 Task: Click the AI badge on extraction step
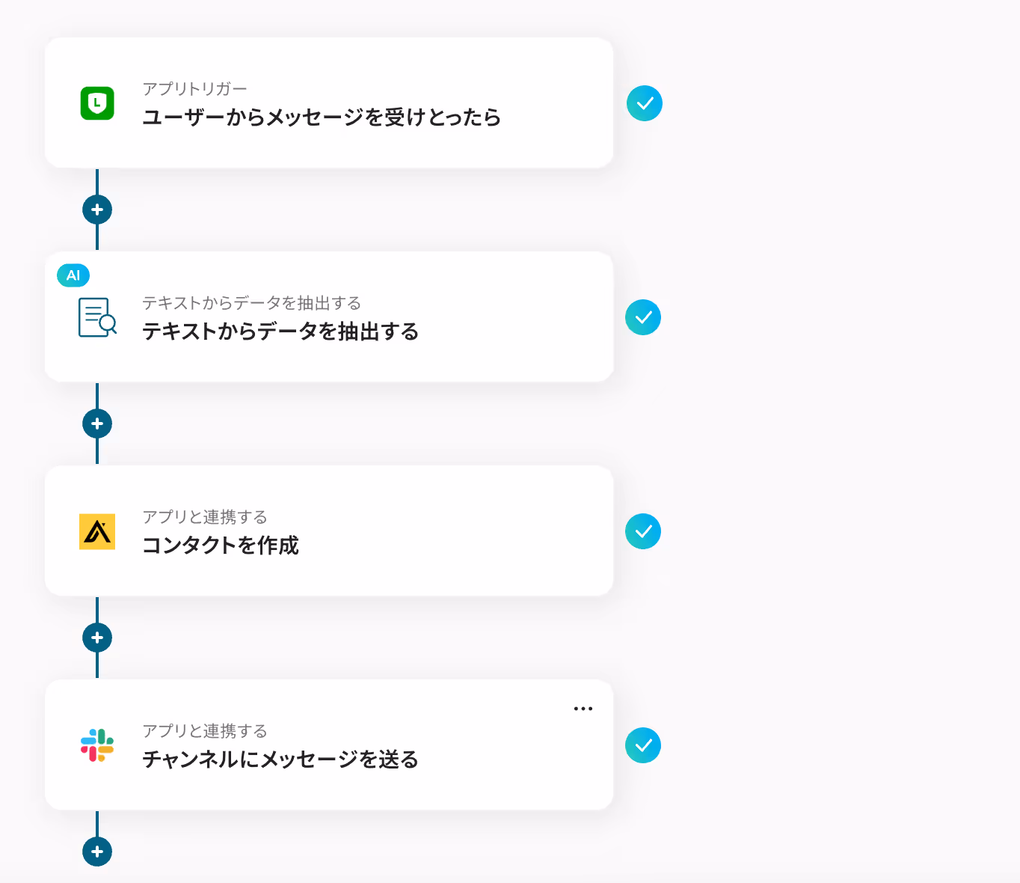coord(73,275)
